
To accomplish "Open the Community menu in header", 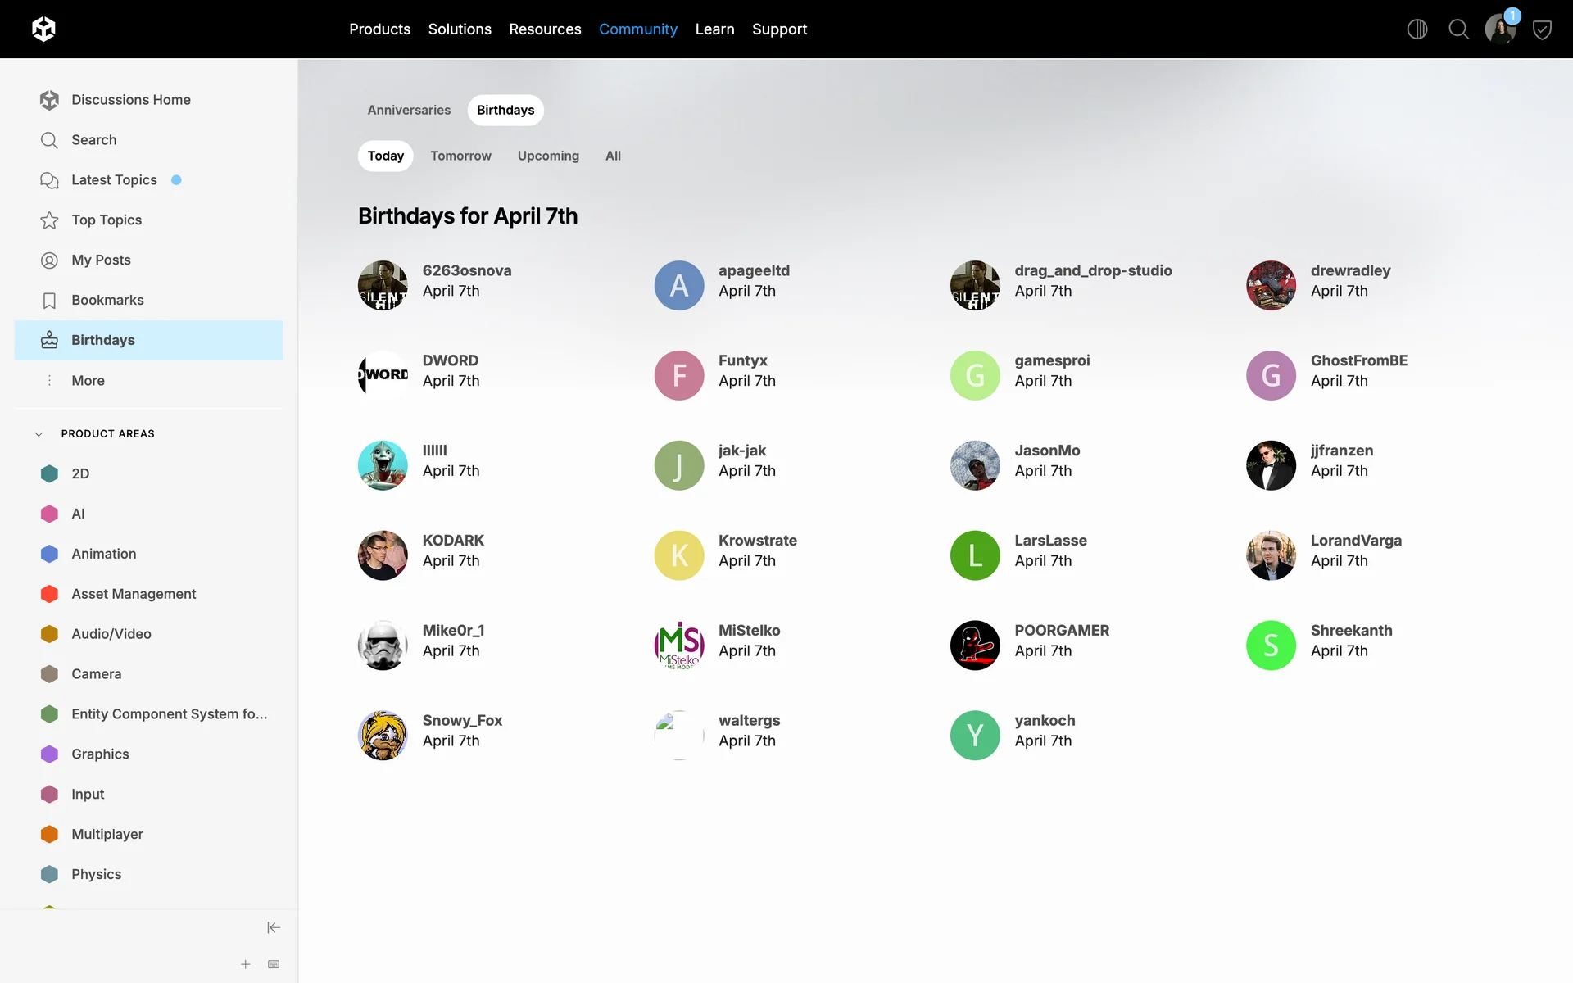I will point(637,29).
